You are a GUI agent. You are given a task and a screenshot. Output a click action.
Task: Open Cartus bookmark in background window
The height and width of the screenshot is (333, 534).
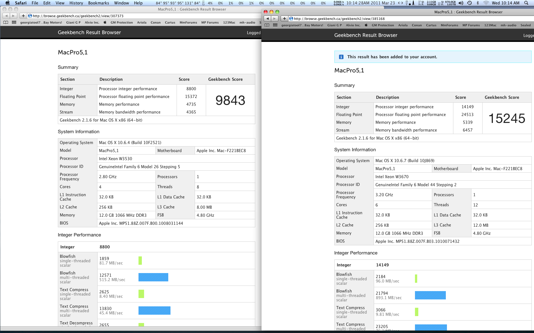point(170,22)
